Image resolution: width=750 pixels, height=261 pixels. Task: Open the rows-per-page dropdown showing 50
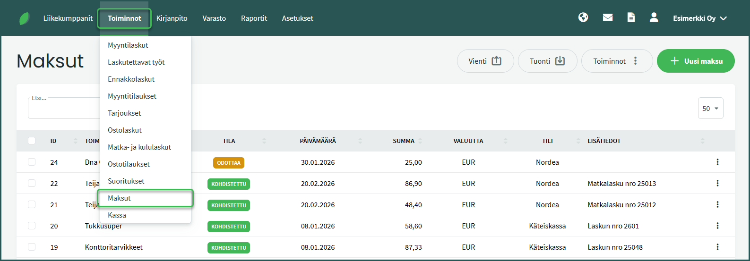tap(710, 108)
